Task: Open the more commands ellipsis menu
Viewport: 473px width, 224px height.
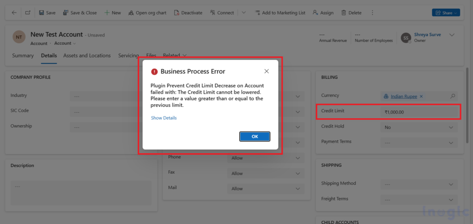Action: 373,13
